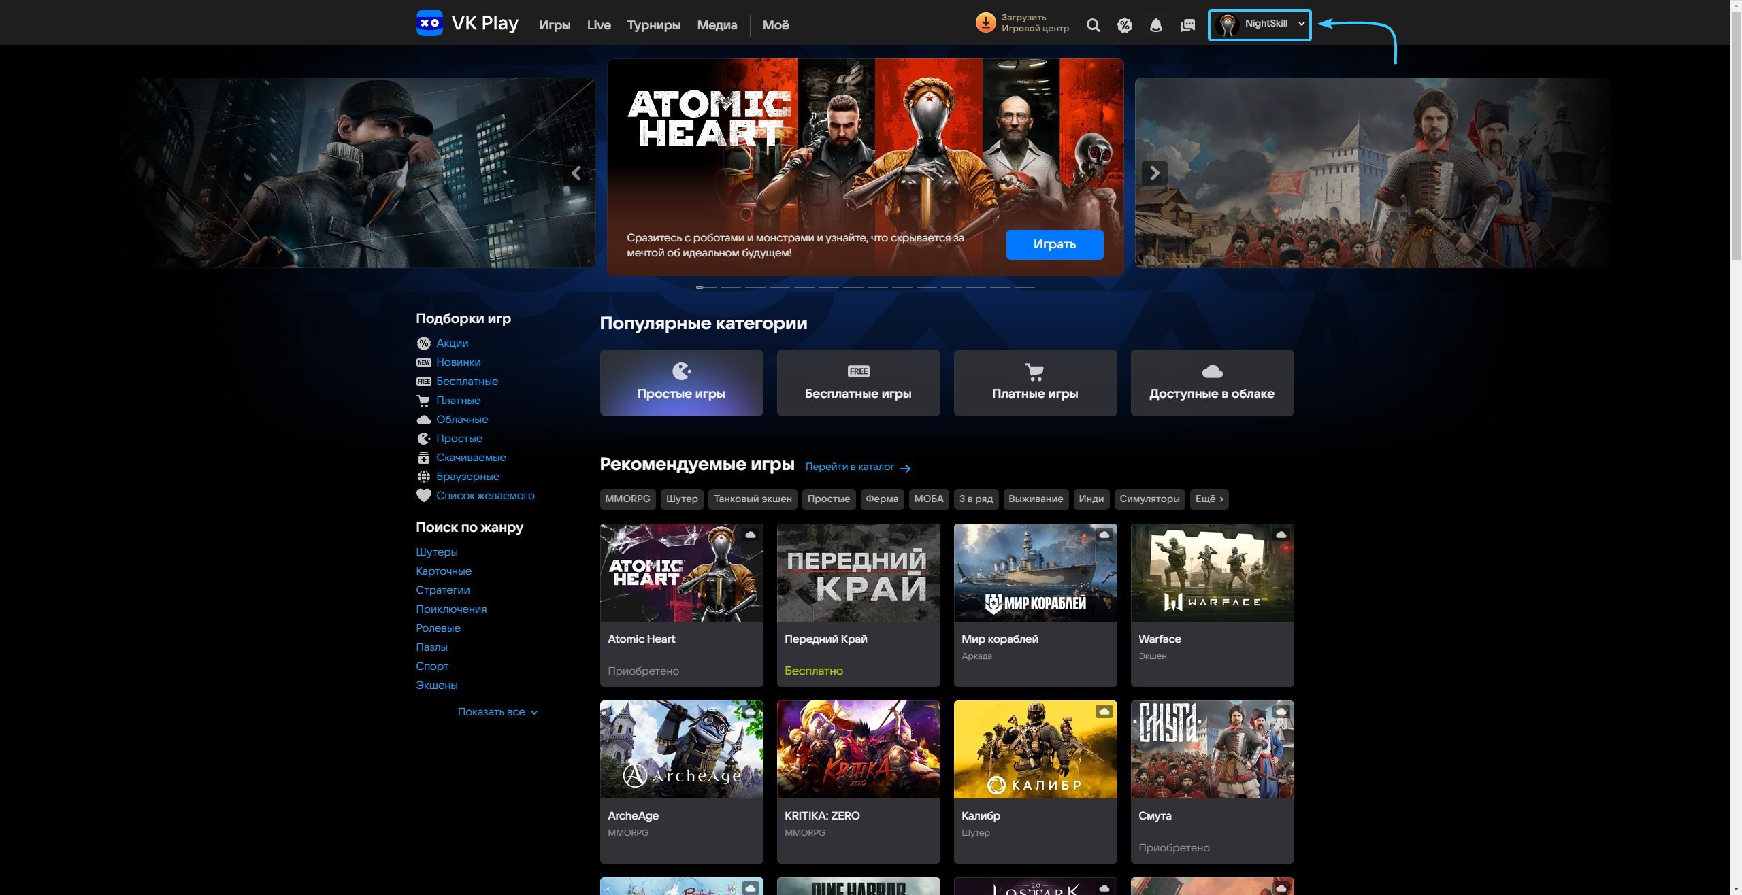
Task: Click the pacman icon beside Простые
Action: 424,439
